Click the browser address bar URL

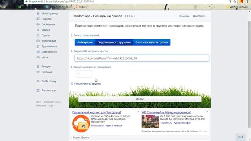pyautogui.click(x=70, y=2)
